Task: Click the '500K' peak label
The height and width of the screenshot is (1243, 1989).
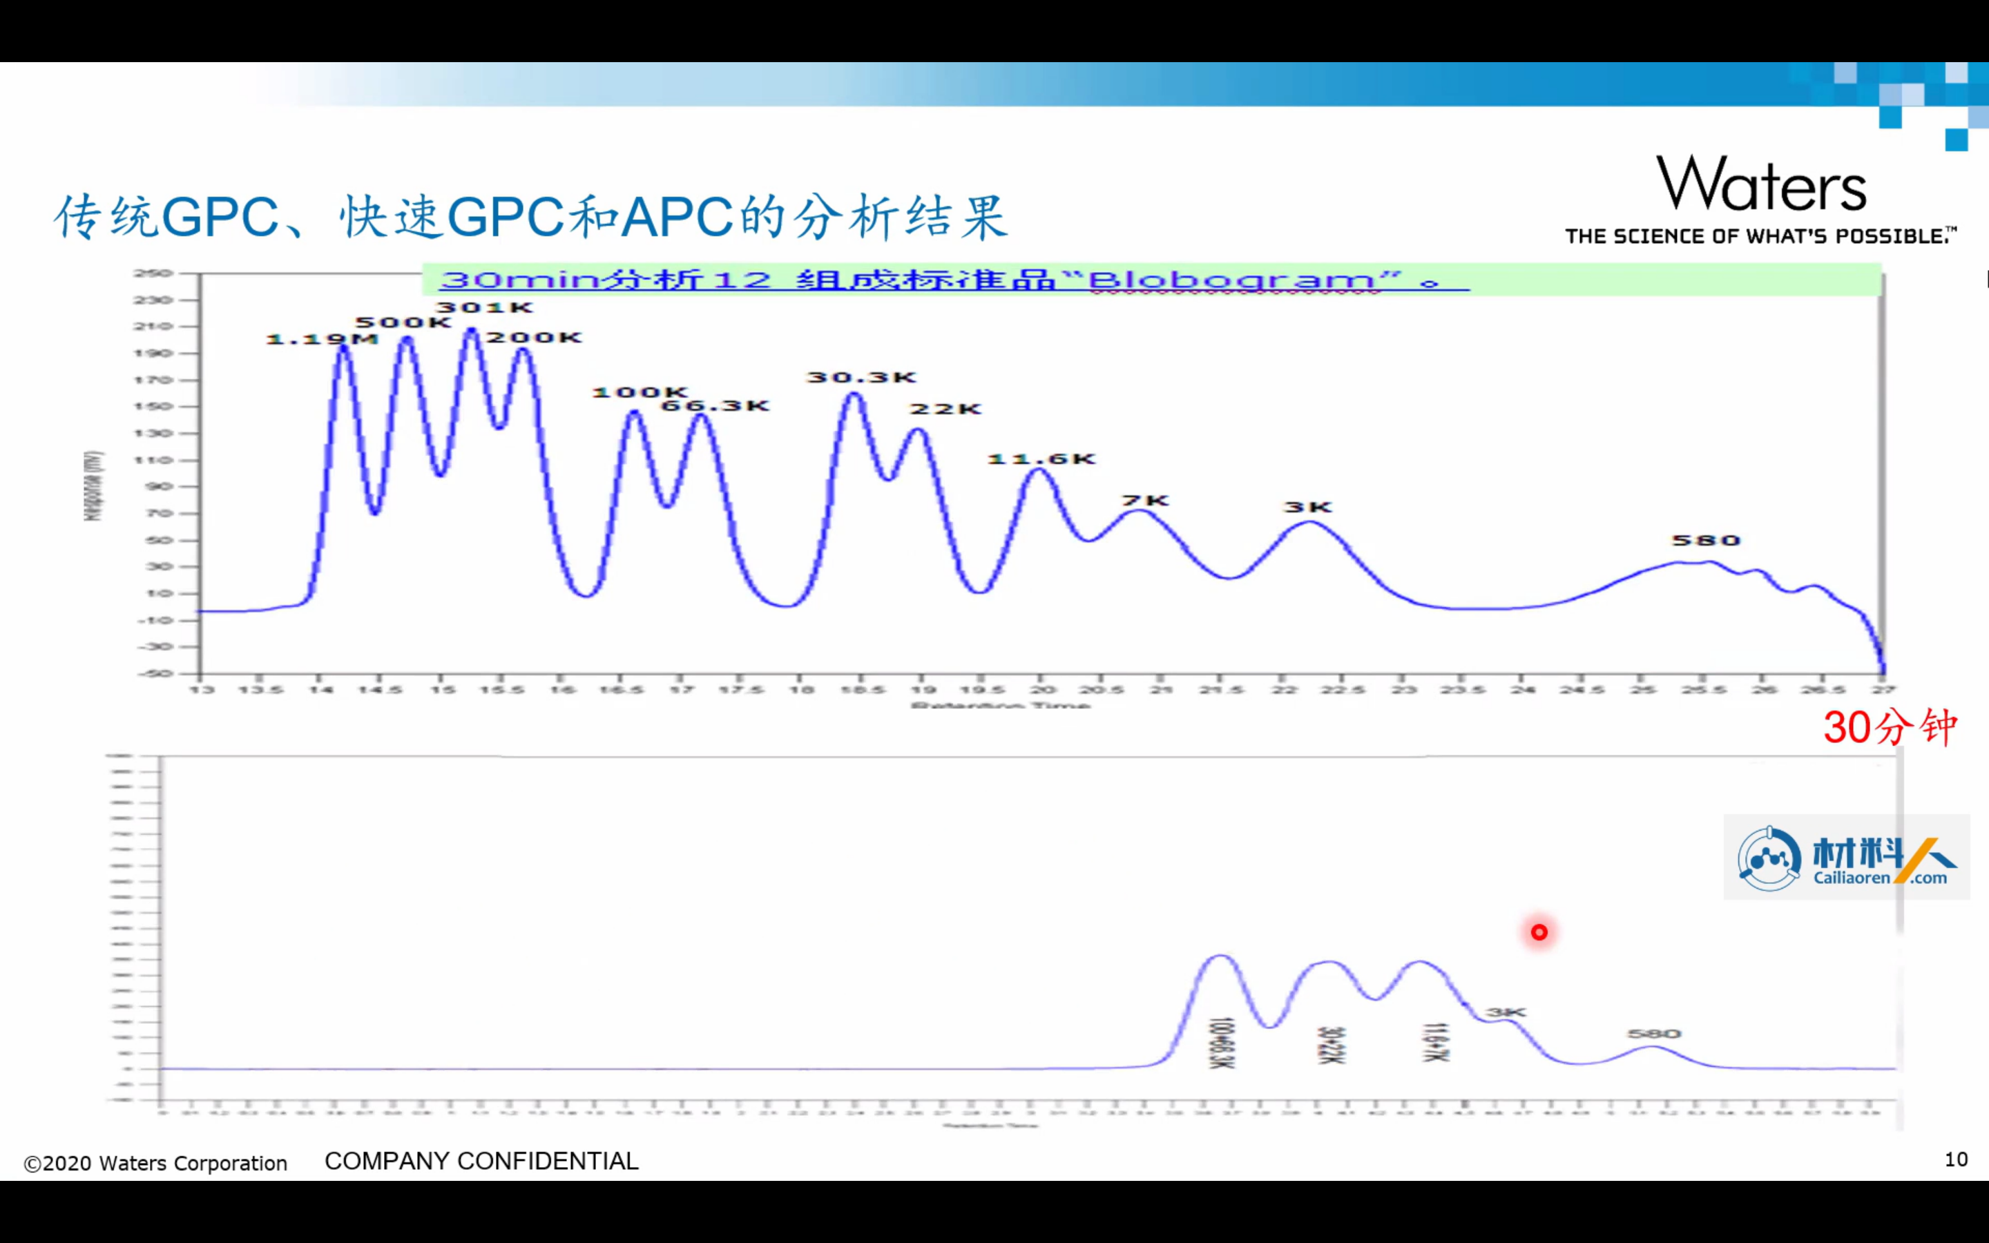Action: 403,322
